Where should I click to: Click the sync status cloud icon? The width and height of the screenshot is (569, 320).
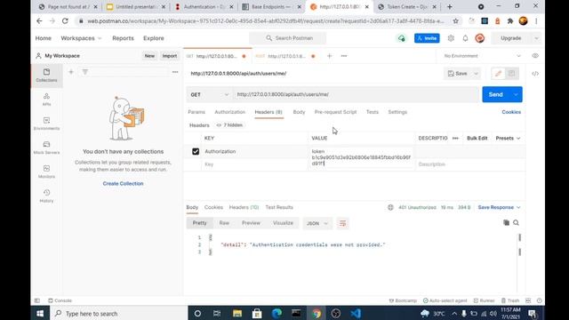pos(401,38)
